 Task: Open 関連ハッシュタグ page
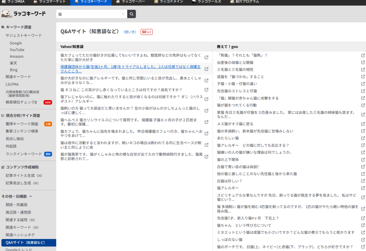click(20, 235)
